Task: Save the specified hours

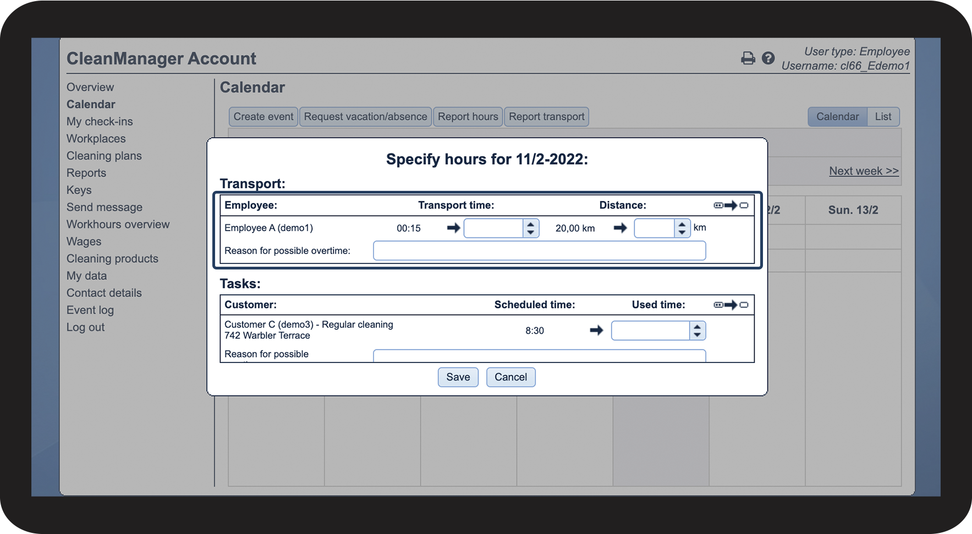Action: tap(458, 377)
